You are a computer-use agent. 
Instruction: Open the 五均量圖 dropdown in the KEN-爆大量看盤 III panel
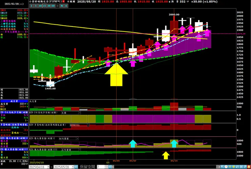(x=80, y=150)
